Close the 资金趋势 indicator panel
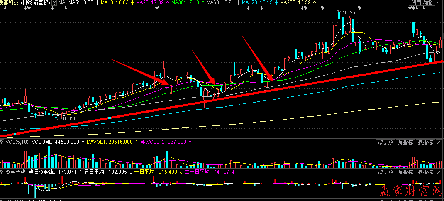Screen dimensions: 444x201 coord(439,172)
